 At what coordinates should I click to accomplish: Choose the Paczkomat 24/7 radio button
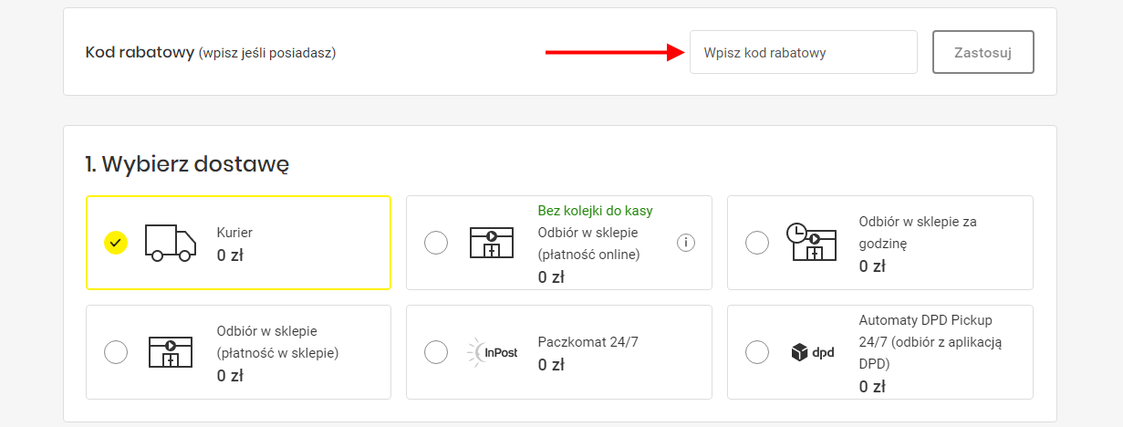pos(436,352)
